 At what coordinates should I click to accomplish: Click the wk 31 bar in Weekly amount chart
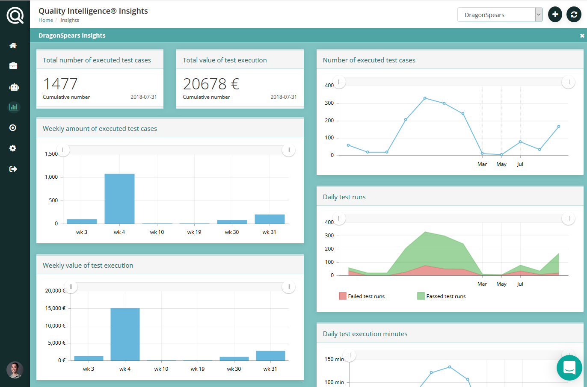pyautogui.click(x=270, y=219)
